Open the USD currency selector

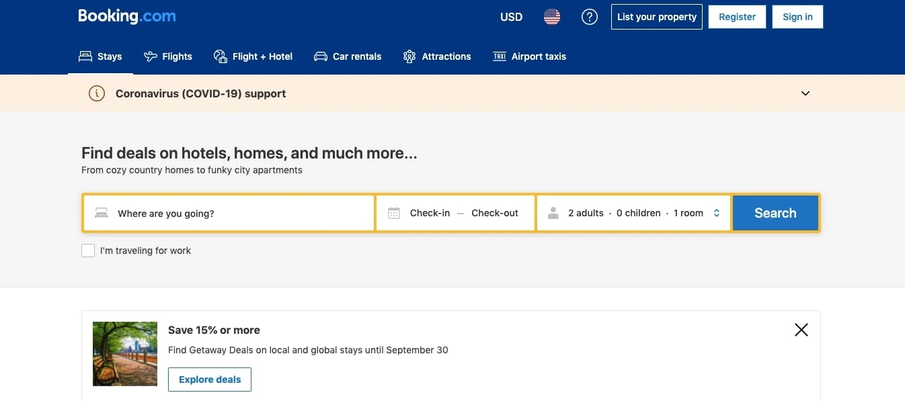pos(511,17)
